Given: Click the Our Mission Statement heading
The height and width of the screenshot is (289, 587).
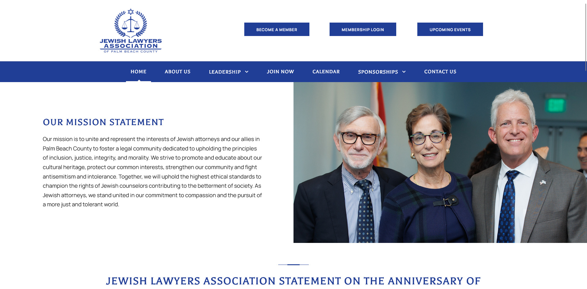Looking at the screenshot, I should [103, 122].
